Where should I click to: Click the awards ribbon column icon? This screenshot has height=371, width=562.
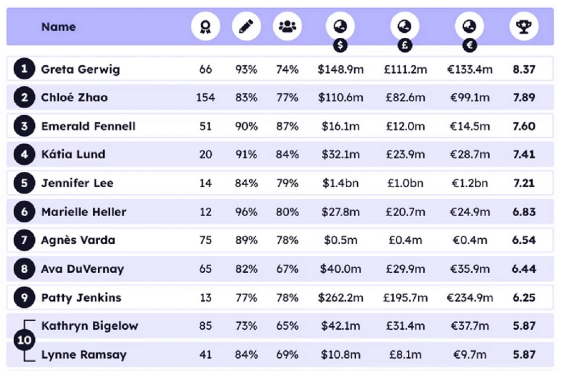(x=205, y=26)
